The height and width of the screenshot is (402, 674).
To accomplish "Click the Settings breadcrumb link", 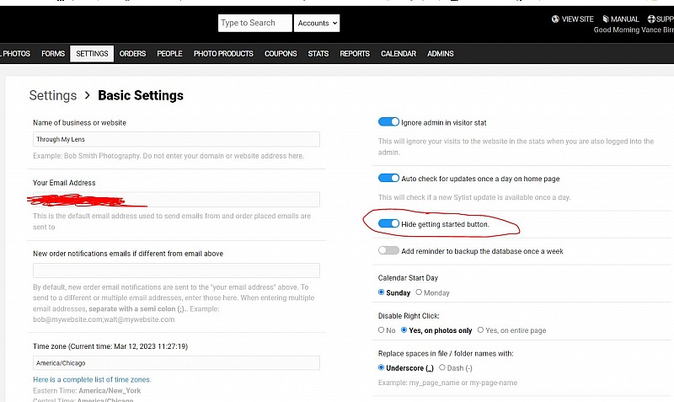I will (53, 95).
